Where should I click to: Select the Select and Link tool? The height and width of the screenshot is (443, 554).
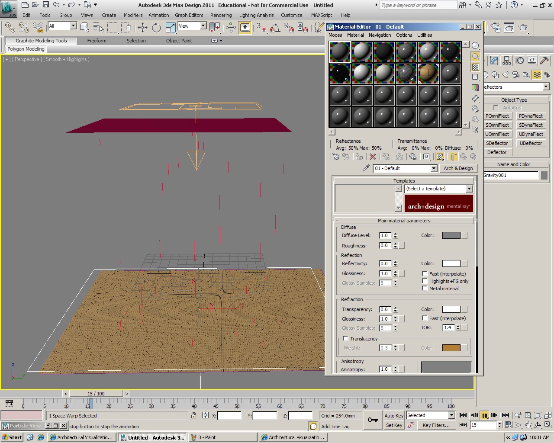pyautogui.click(x=10, y=28)
